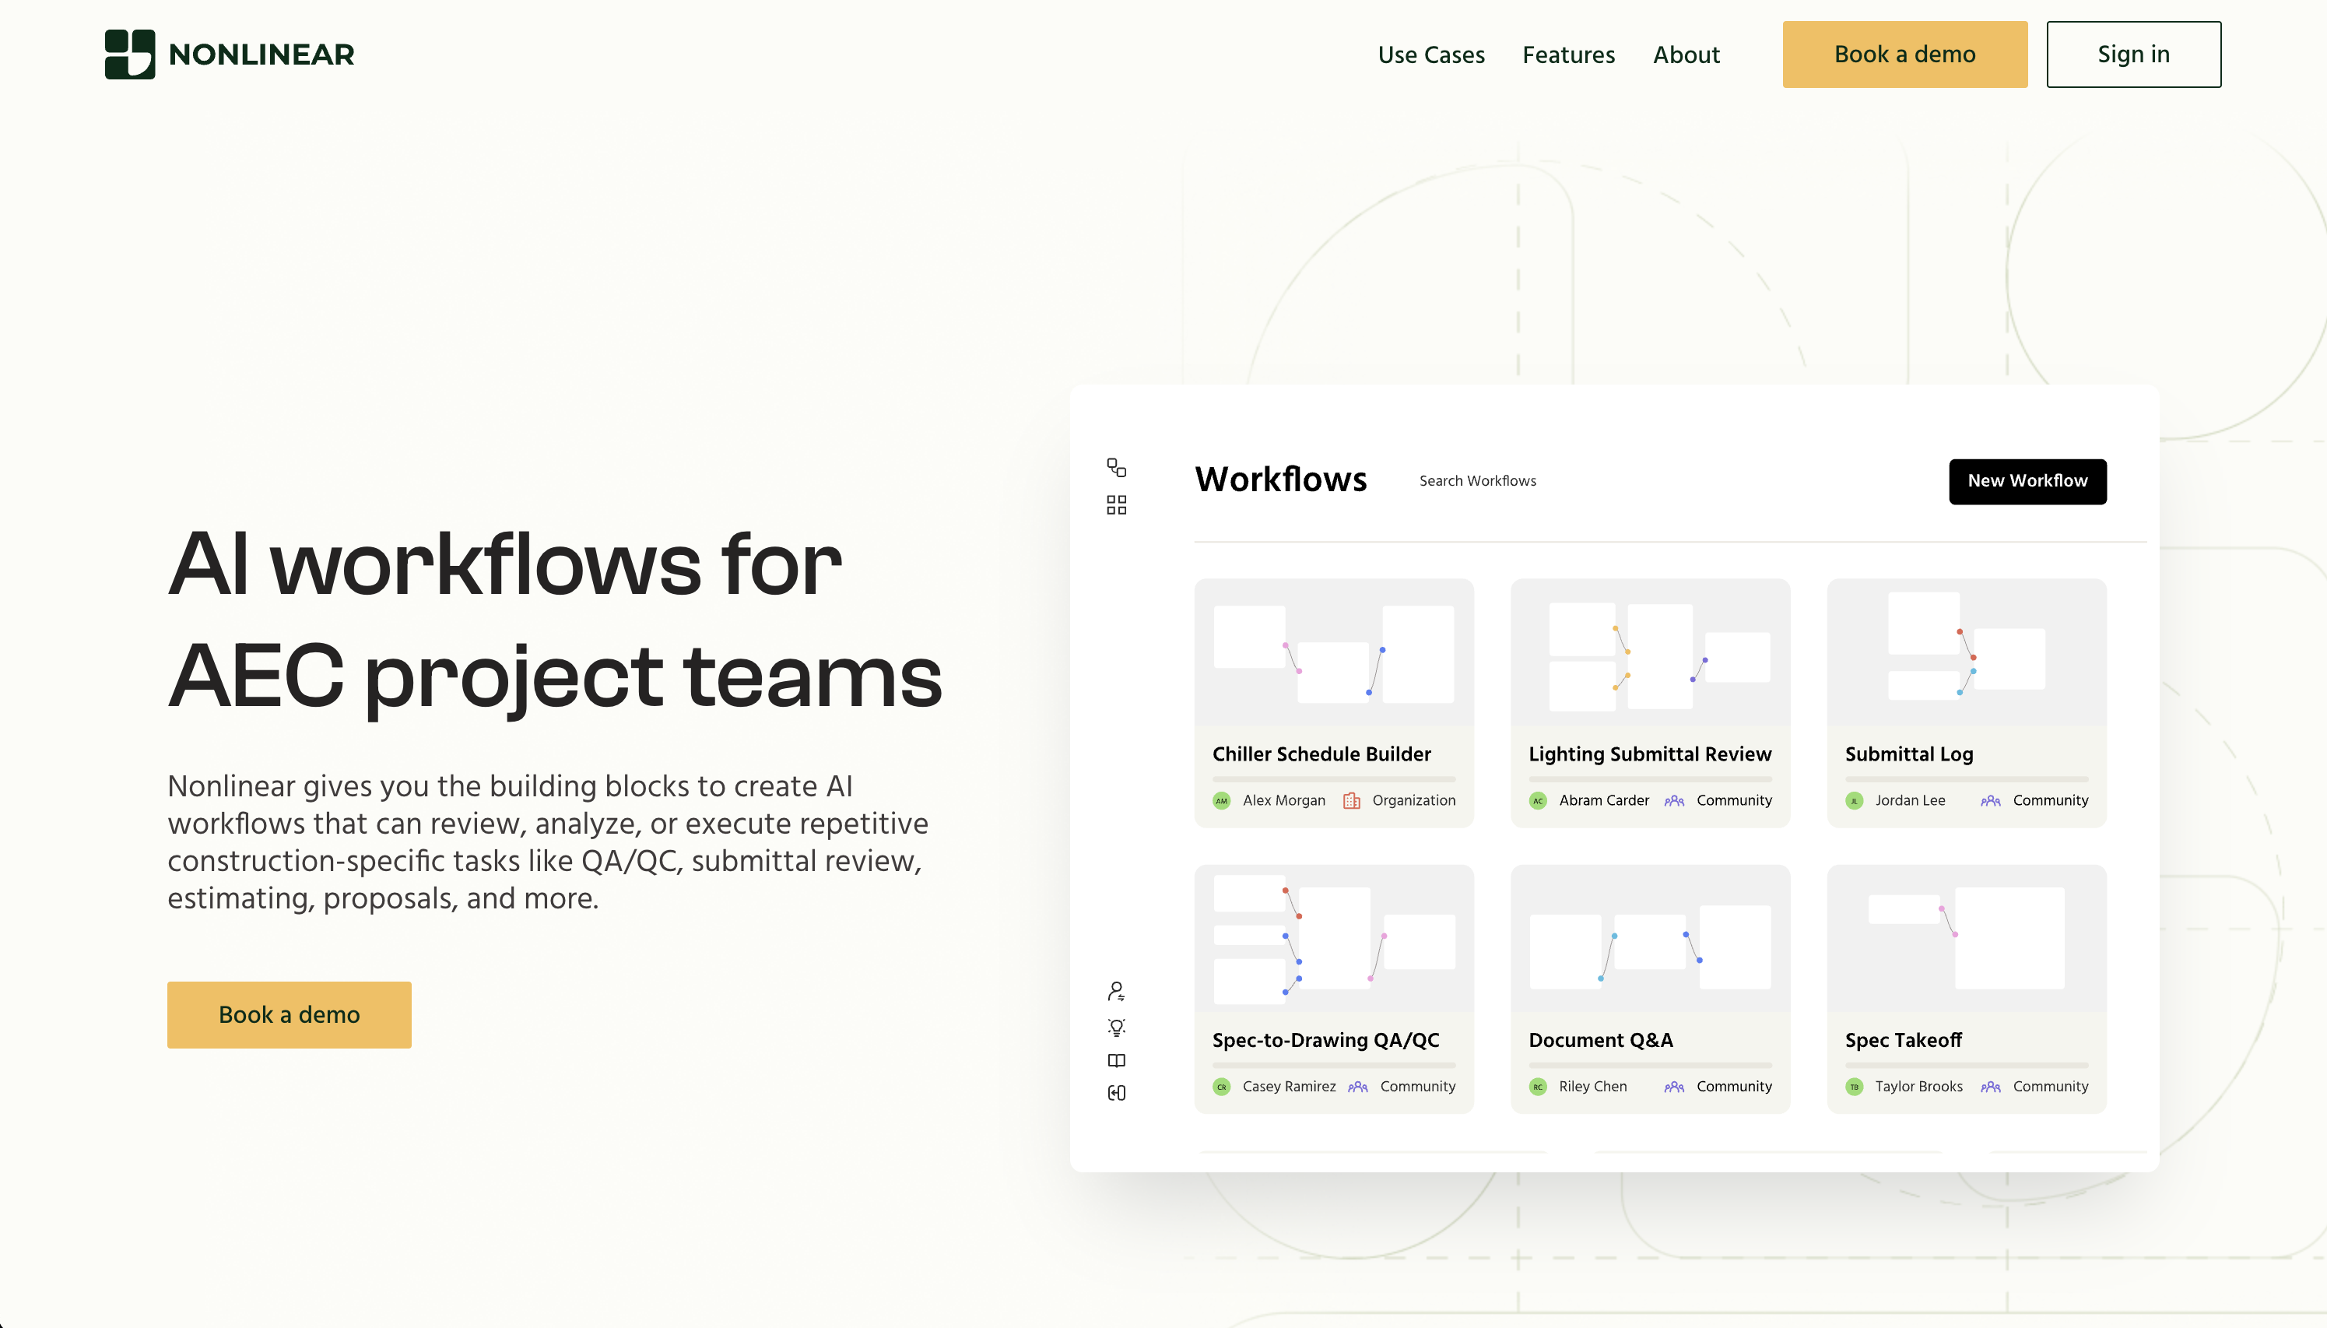Click the switch user sidebar icon
This screenshot has height=1328, width=2327.
point(1116,992)
